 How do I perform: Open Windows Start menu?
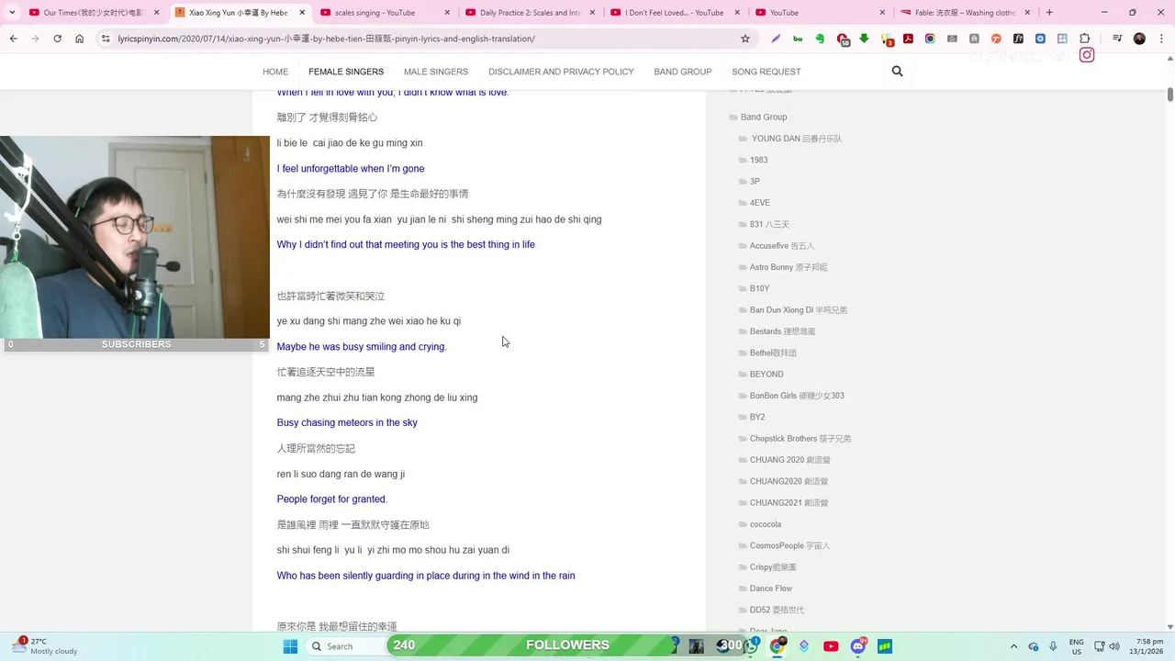[x=290, y=646]
